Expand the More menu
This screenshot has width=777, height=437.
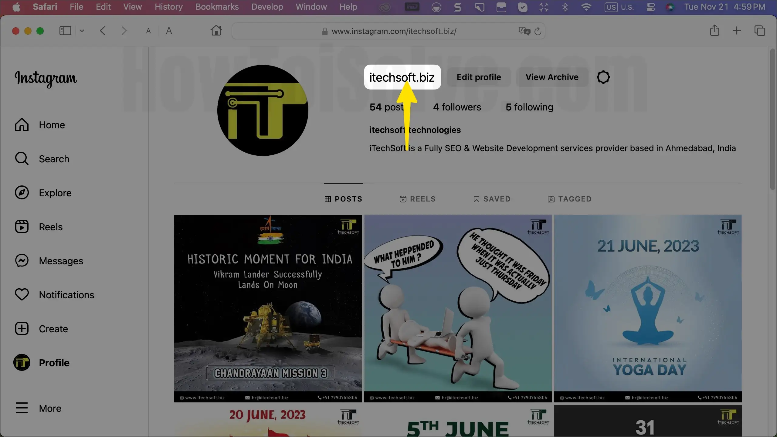22,408
